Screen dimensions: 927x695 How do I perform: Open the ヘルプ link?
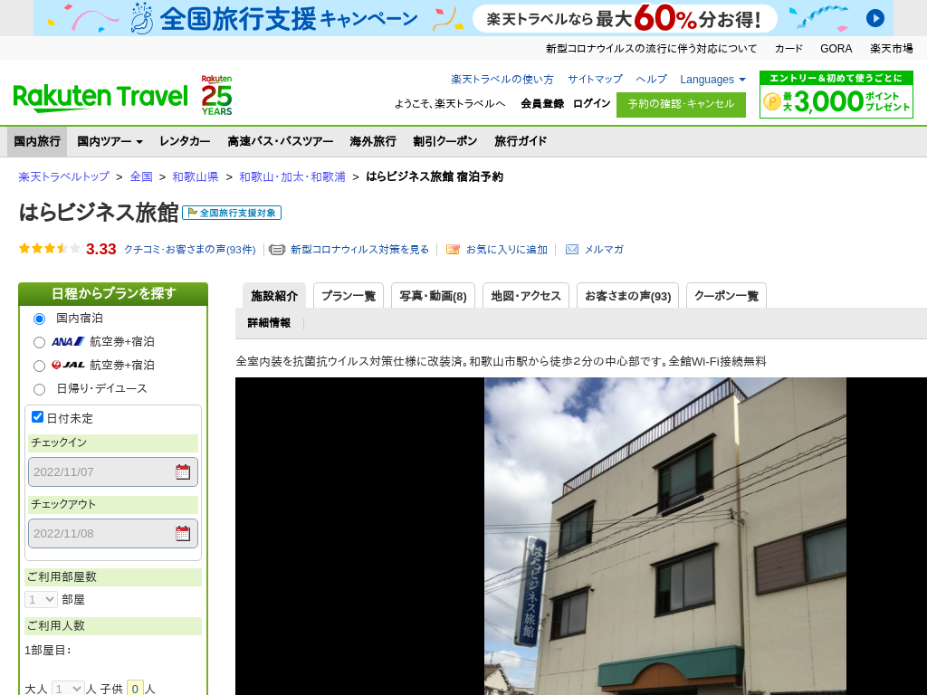coord(651,80)
